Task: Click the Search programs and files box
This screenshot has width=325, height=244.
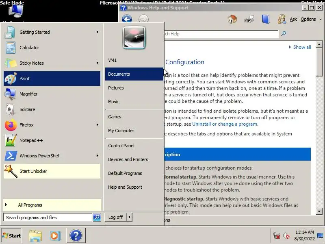Action: click(x=48, y=218)
